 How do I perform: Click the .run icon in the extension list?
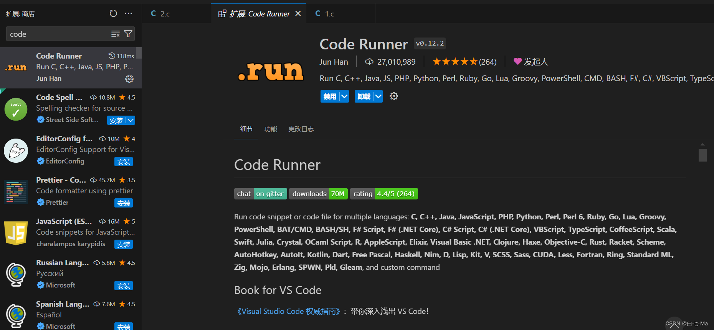point(16,68)
